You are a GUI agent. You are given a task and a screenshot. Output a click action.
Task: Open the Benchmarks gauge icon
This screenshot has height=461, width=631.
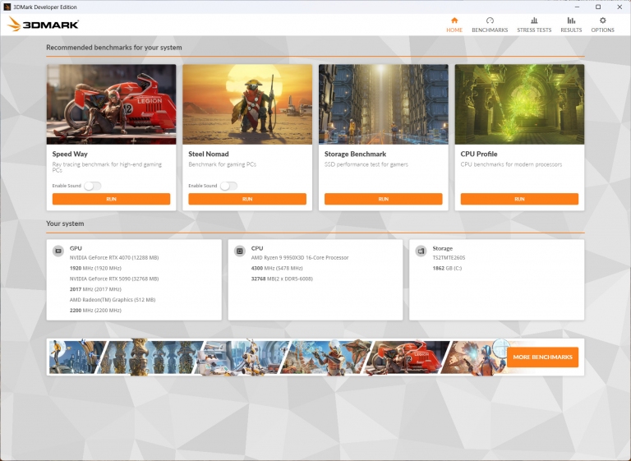(490, 21)
